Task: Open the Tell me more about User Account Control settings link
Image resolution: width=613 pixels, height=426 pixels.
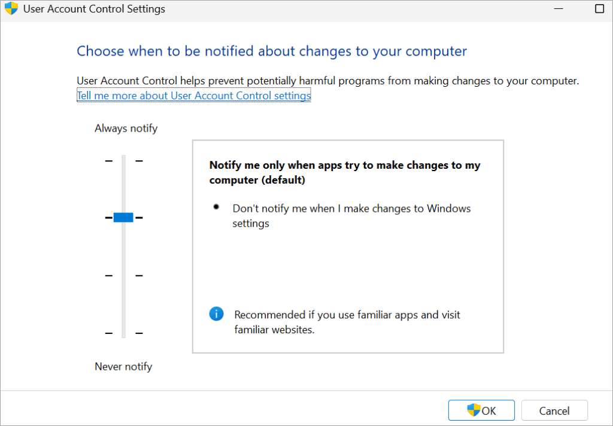Action: tap(193, 95)
